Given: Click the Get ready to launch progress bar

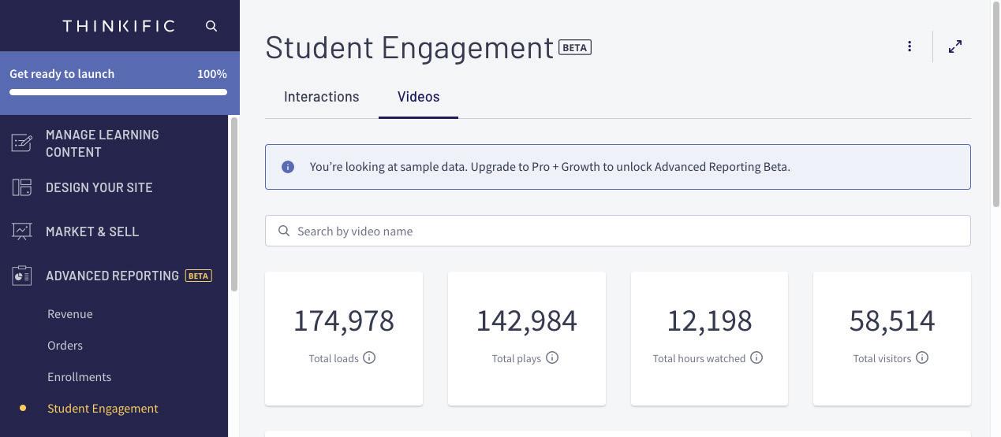Looking at the screenshot, I should [118, 92].
